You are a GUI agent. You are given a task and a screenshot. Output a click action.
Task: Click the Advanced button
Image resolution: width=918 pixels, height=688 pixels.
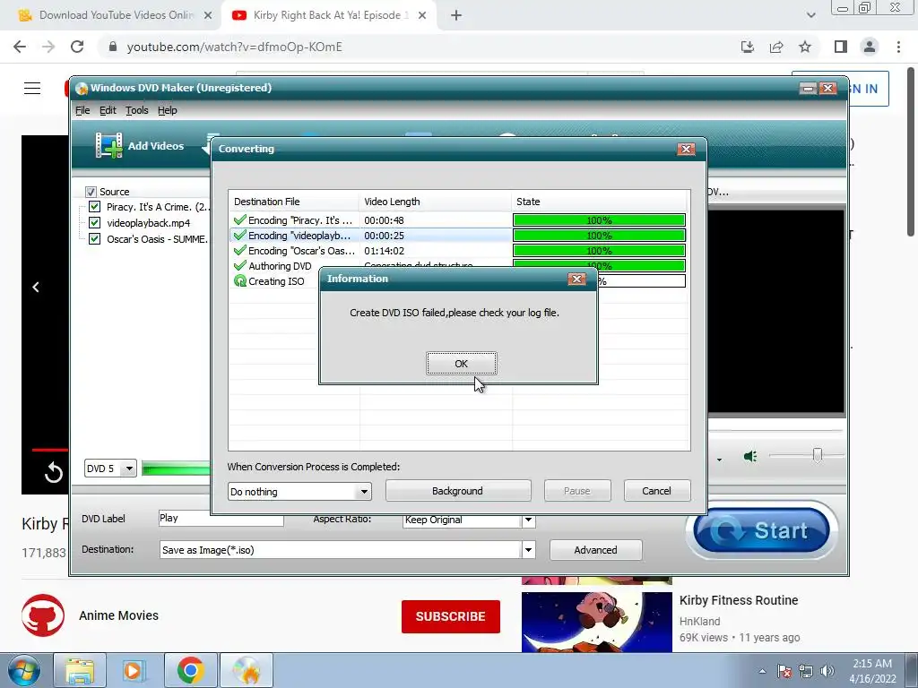595,550
